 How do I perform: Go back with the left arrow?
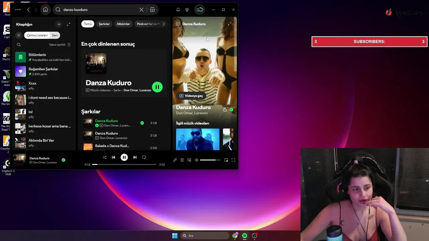point(28,10)
